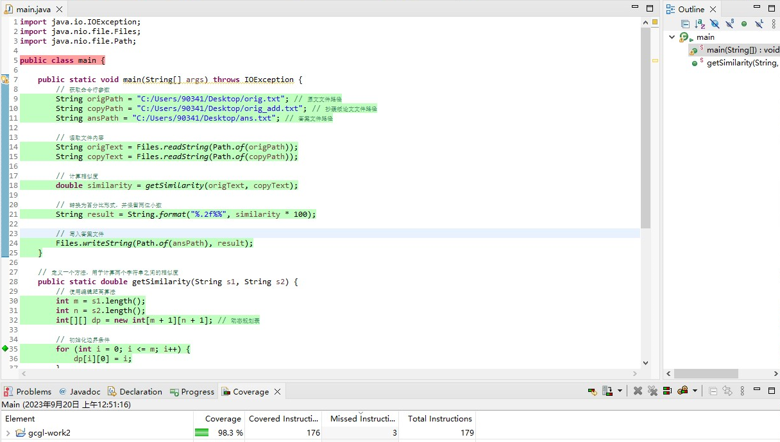Collapse all nodes in Outline view

(x=685, y=24)
